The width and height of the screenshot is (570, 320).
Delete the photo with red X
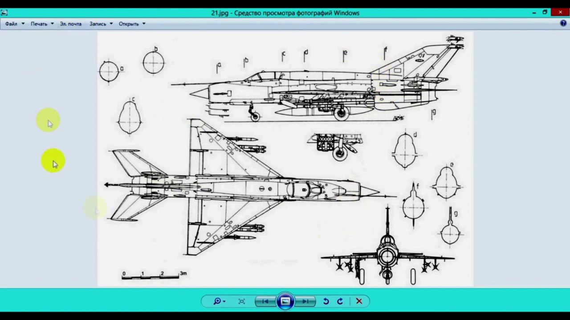359,301
